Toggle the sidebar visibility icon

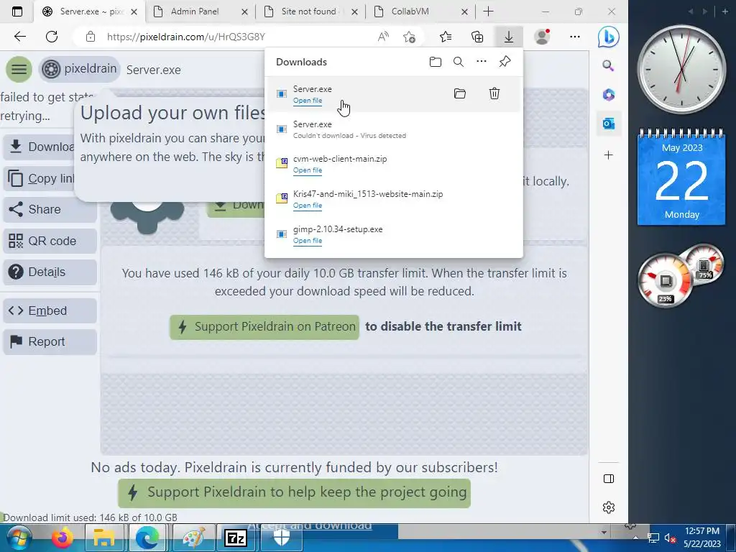pyautogui.click(x=609, y=479)
